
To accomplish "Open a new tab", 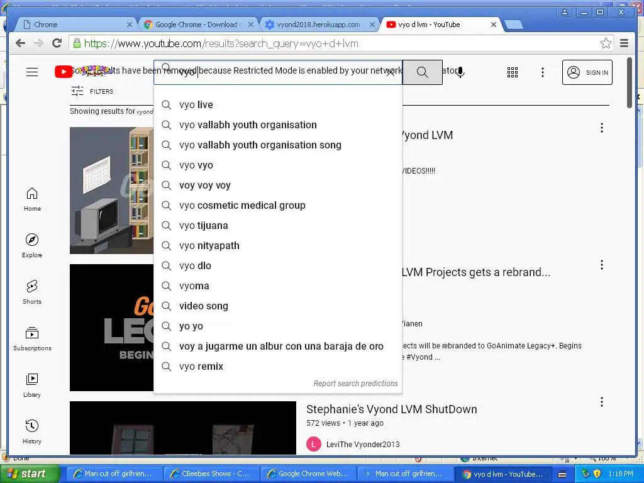I will [513, 25].
